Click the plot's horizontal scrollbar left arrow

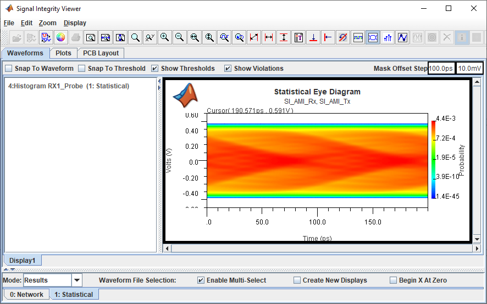[167, 248]
